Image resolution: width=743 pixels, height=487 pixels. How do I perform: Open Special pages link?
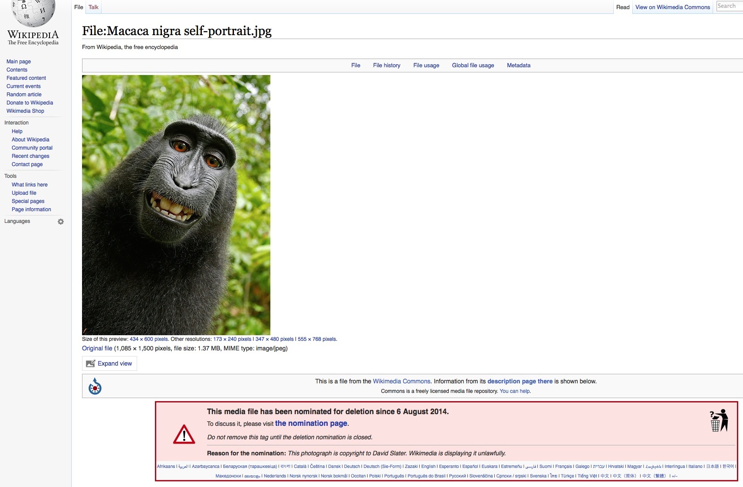point(28,201)
